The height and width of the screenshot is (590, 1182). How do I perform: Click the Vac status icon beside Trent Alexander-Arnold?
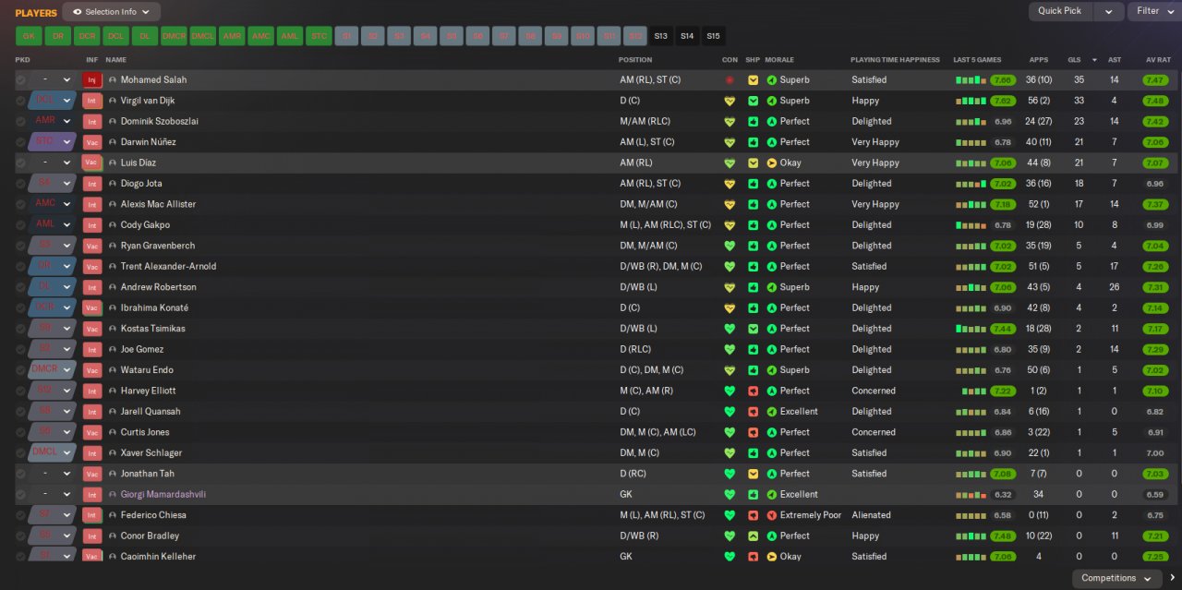coord(91,266)
